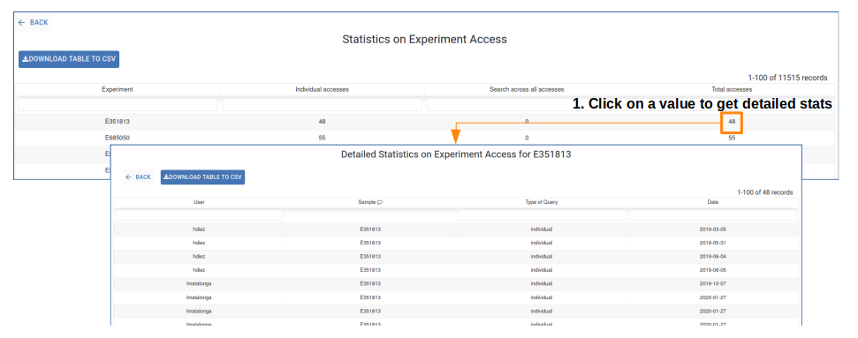Open Total accesses value 55 for E685050

(732, 138)
